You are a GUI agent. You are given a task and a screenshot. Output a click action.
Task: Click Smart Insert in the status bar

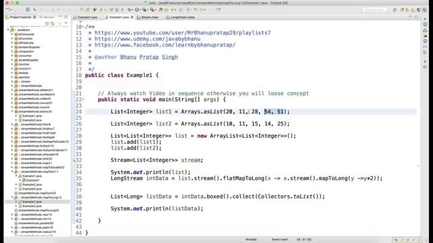coord(279,240)
